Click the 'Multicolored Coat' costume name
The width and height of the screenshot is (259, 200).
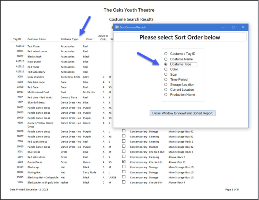38,92
